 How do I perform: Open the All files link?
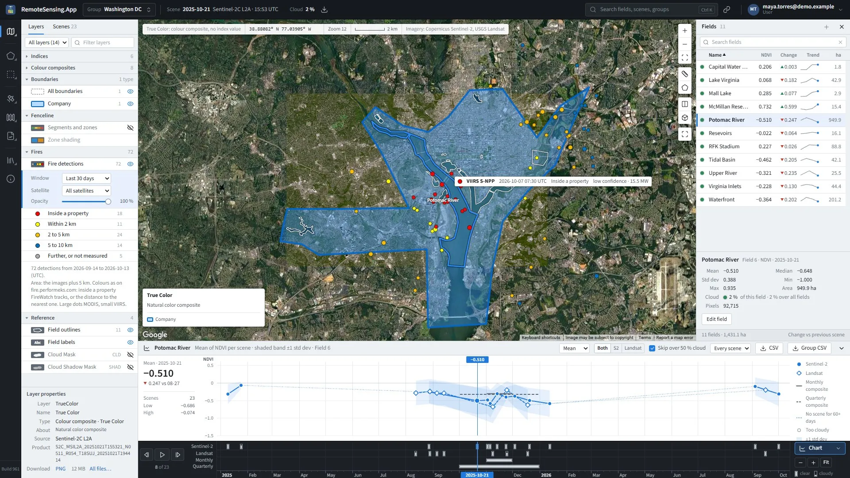100,469
